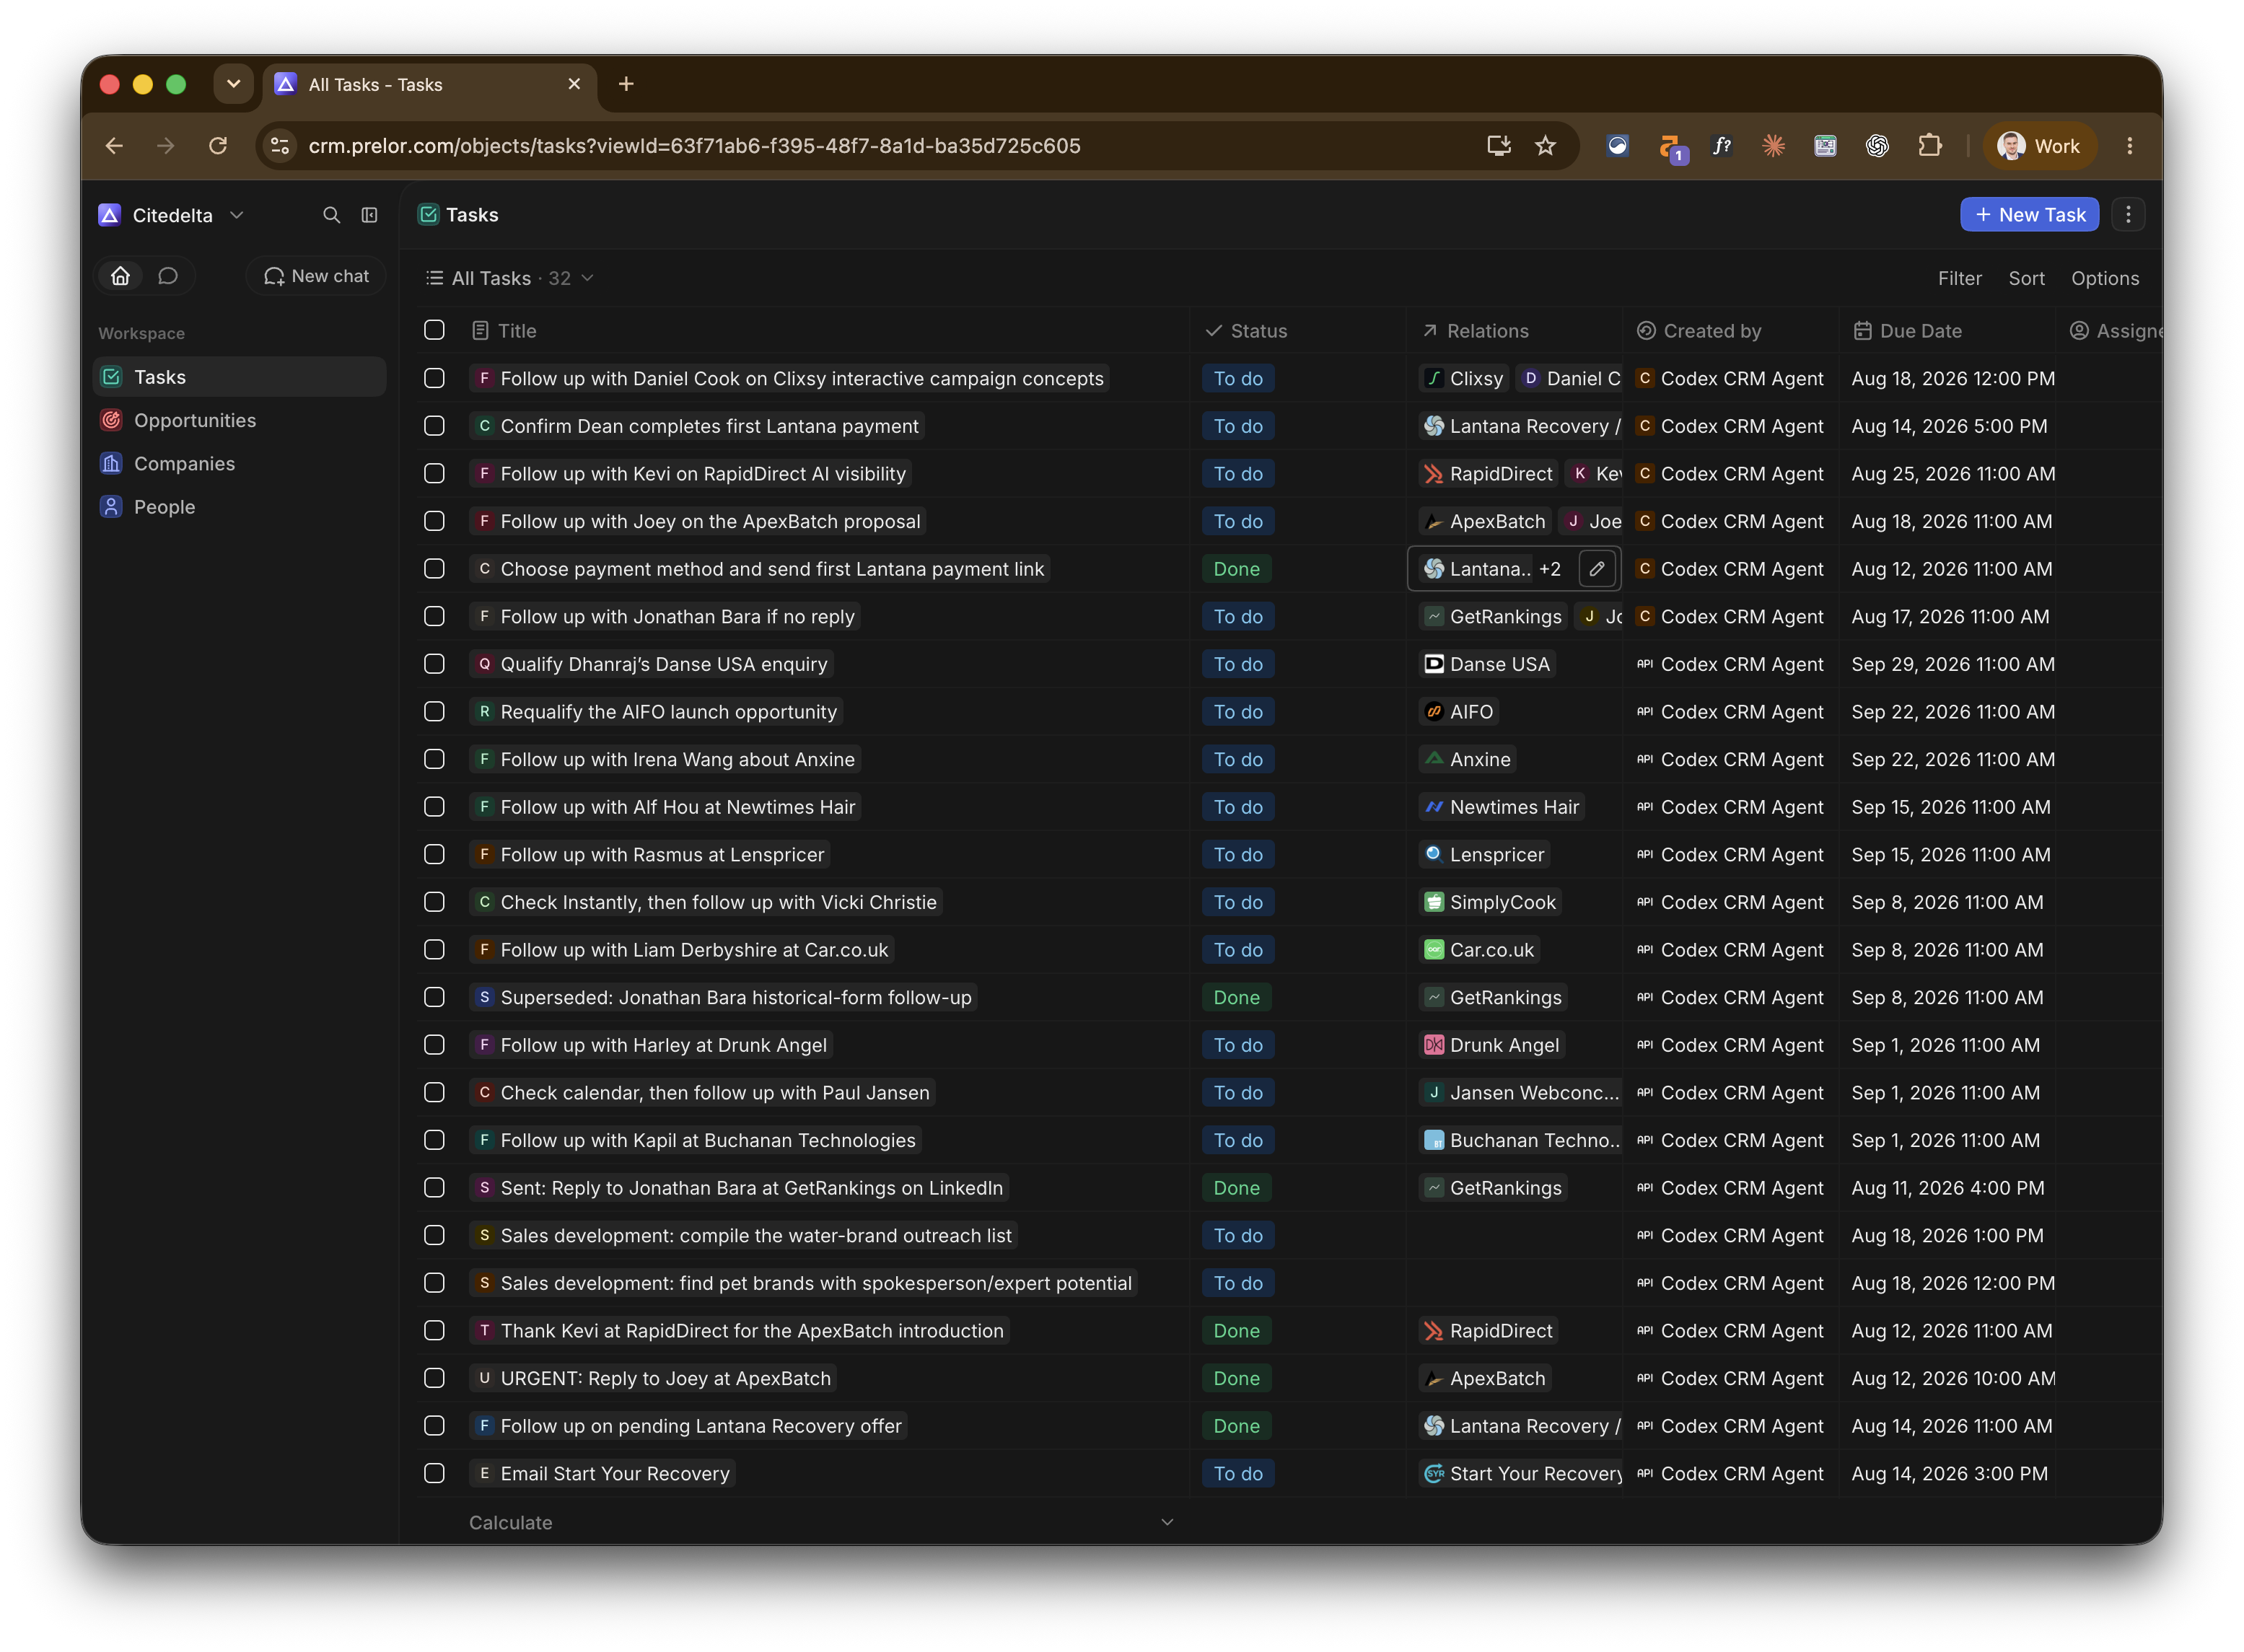The image size is (2244, 1652).
Task: Click the fx extension icon
Action: [x=1721, y=146]
